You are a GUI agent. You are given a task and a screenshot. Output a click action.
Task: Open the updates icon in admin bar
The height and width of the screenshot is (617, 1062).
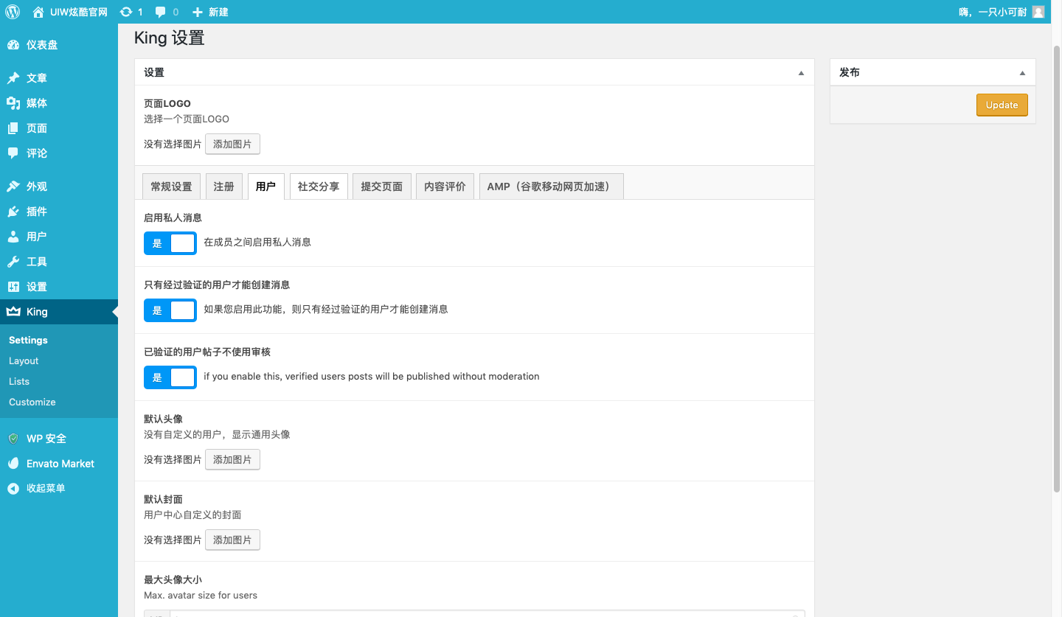click(127, 12)
